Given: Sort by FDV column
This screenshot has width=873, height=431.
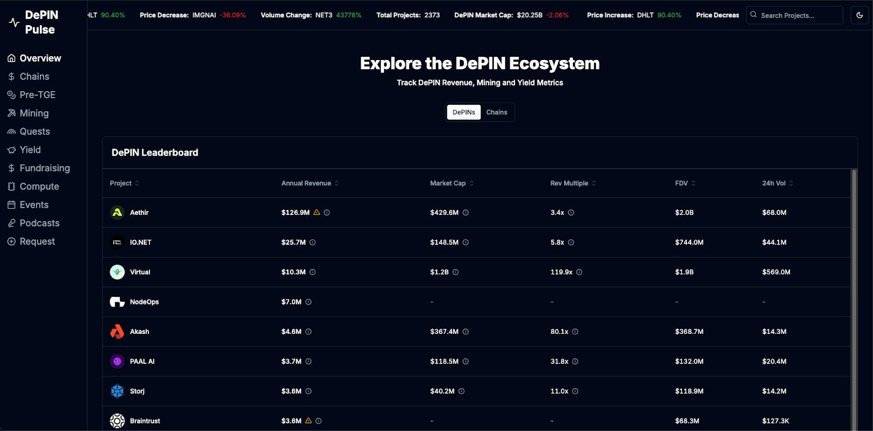Looking at the screenshot, I should (x=685, y=183).
